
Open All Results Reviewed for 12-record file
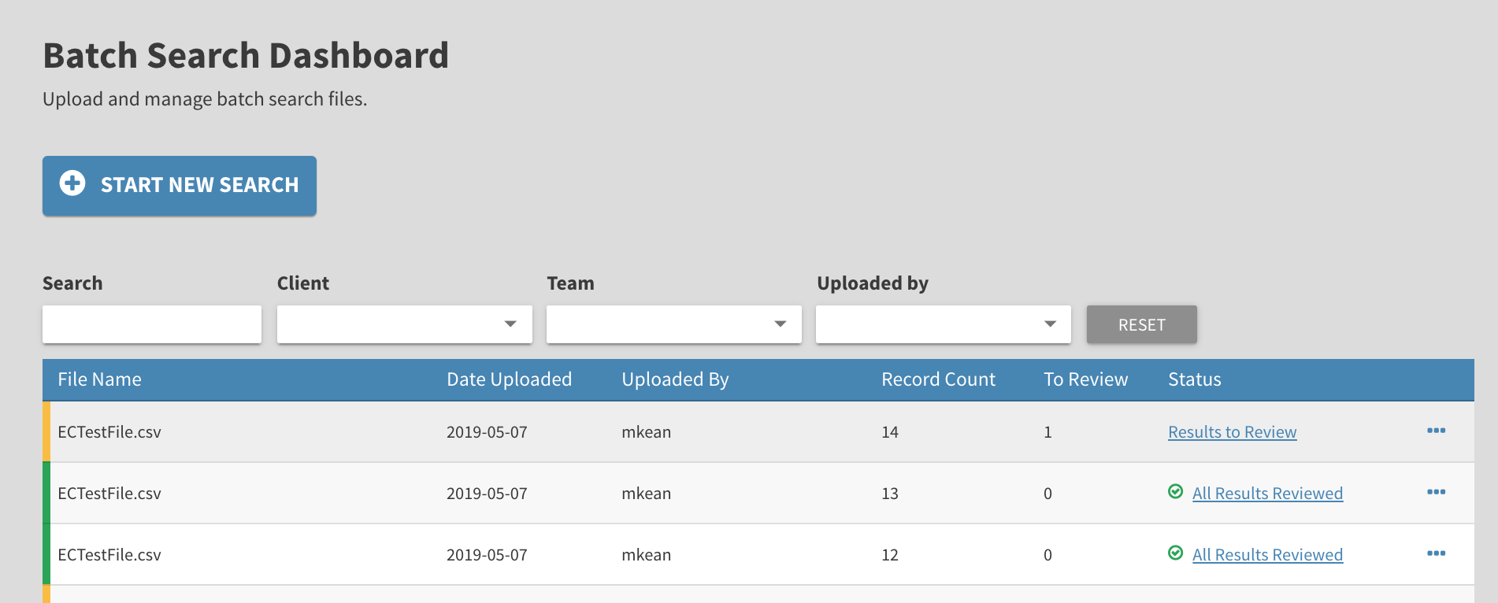click(x=1267, y=555)
